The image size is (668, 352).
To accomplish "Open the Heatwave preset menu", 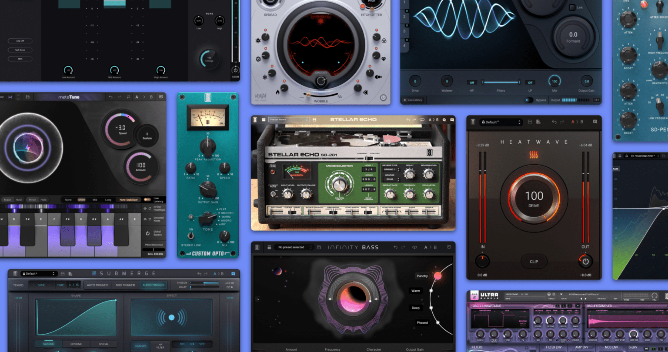I will click(x=502, y=122).
